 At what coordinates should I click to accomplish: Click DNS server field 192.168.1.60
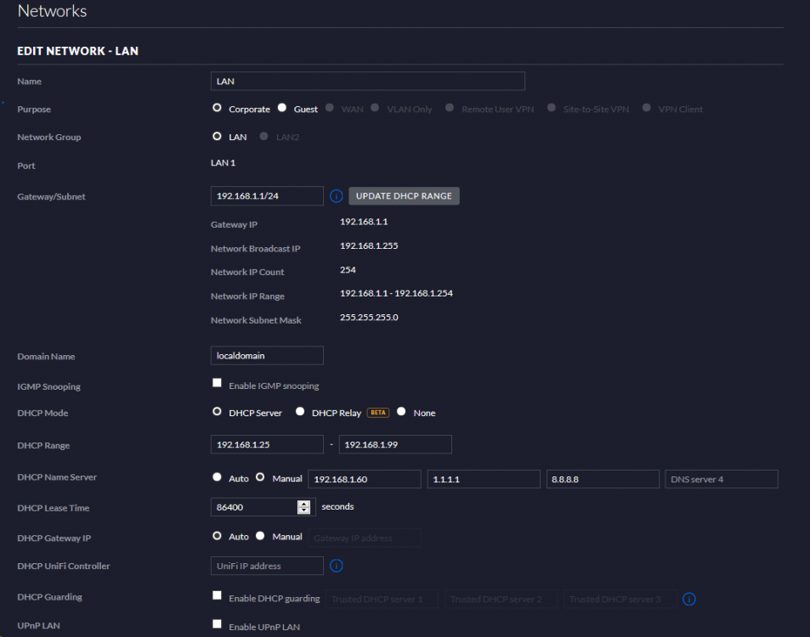[x=364, y=479]
